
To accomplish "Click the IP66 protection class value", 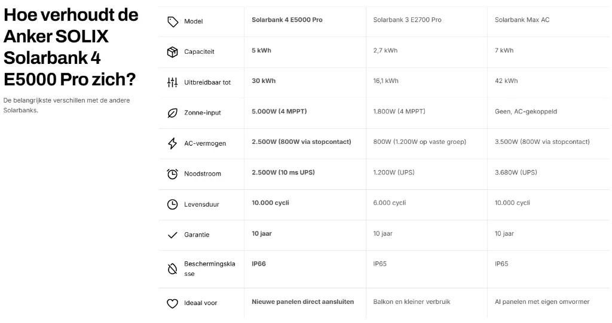I will coord(259,264).
